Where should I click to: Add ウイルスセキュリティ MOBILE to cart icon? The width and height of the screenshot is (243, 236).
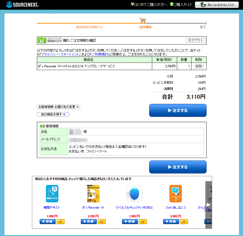point(143,222)
